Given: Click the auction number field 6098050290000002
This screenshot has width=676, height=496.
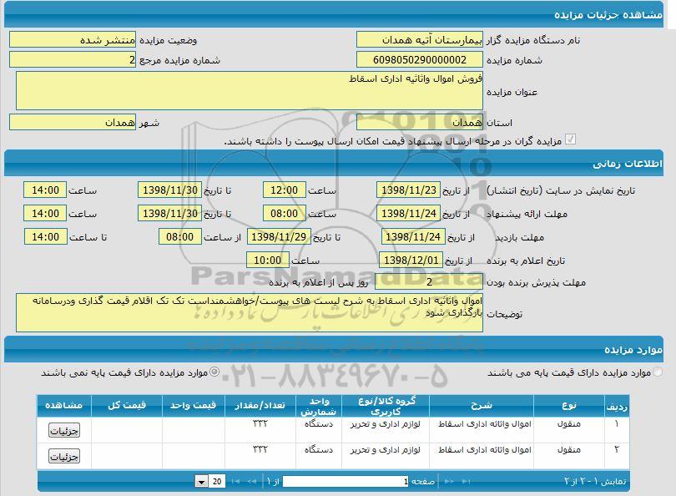Looking at the screenshot, I should [420, 60].
